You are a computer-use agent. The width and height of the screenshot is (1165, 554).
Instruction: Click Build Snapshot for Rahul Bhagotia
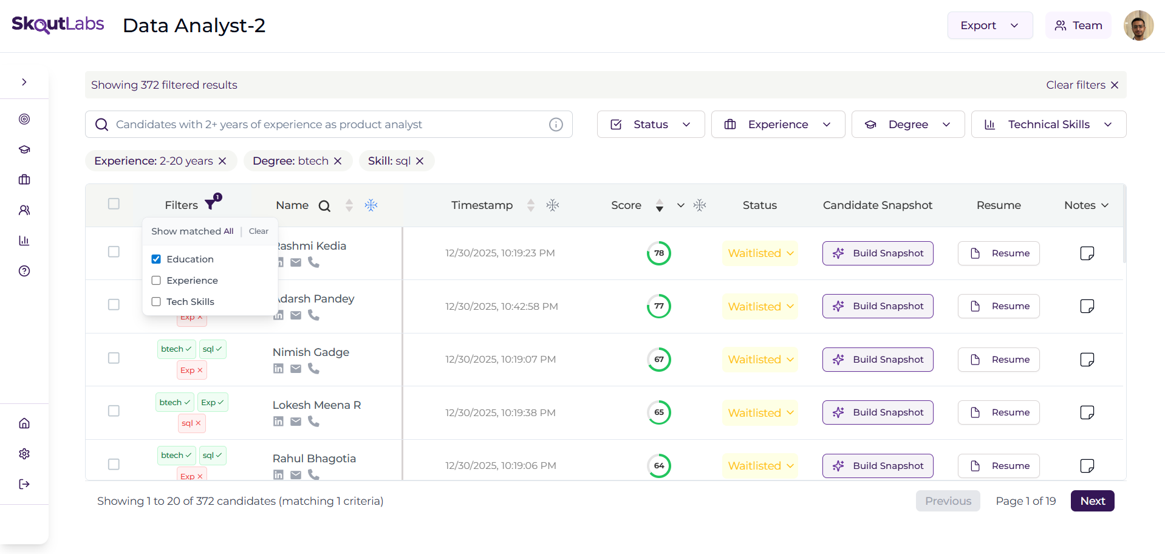click(878, 466)
